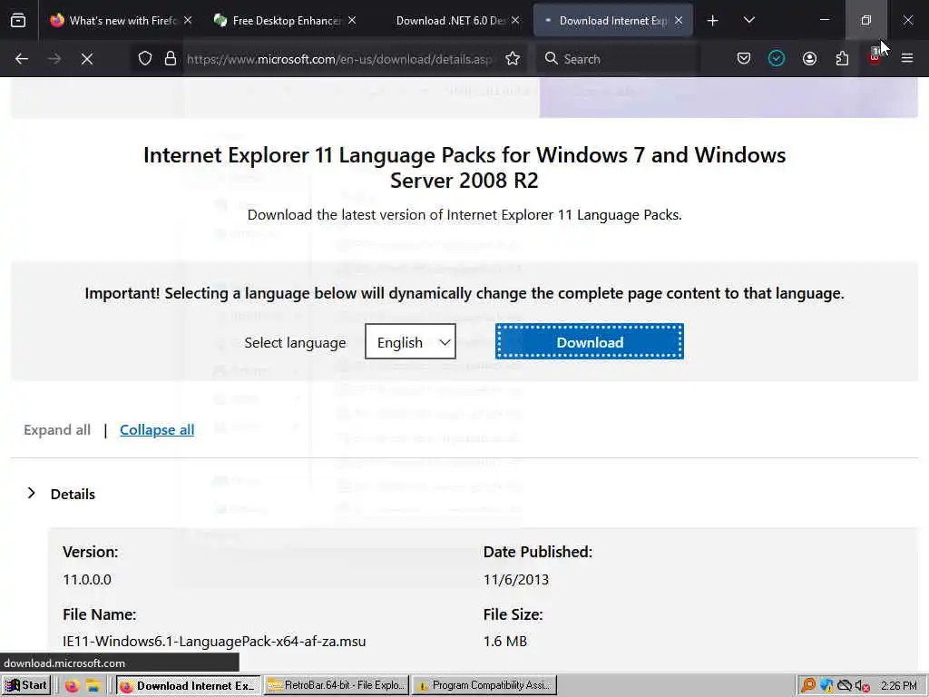Screen dimensions: 929x697
Task: Click the red uBlock extension icon
Action: tap(875, 57)
